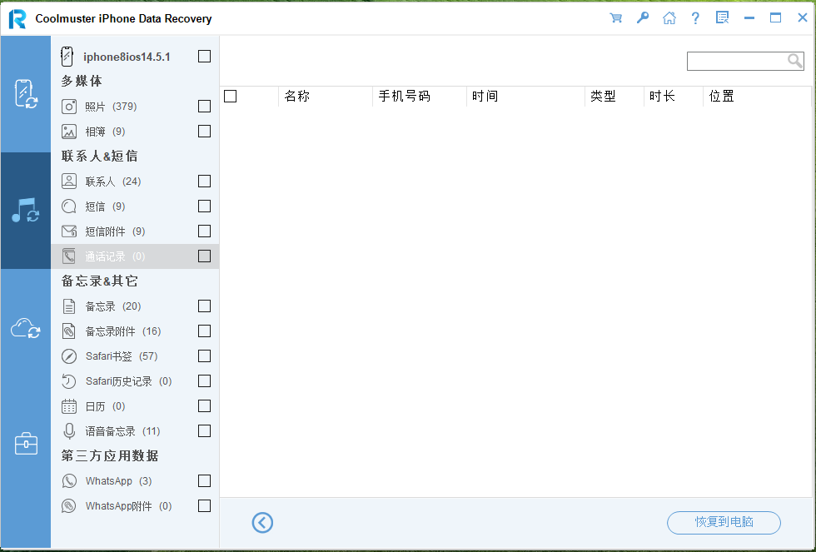
Task: Check the 照片 (379) checkbox
Action: (x=205, y=106)
